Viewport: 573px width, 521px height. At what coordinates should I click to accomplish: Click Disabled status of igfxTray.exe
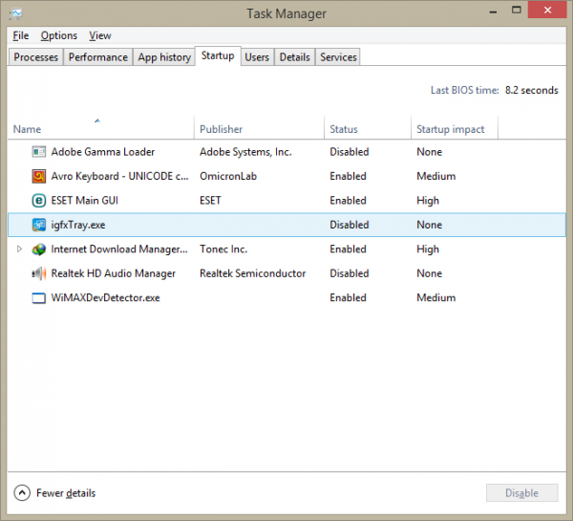(x=350, y=225)
